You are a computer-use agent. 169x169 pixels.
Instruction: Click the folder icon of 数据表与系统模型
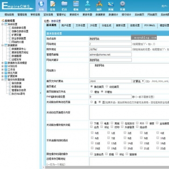[6, 63]
